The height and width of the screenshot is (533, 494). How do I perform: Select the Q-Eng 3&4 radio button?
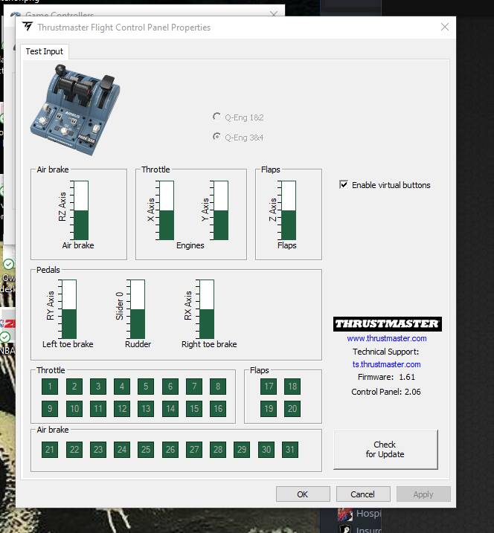[216, 137]
